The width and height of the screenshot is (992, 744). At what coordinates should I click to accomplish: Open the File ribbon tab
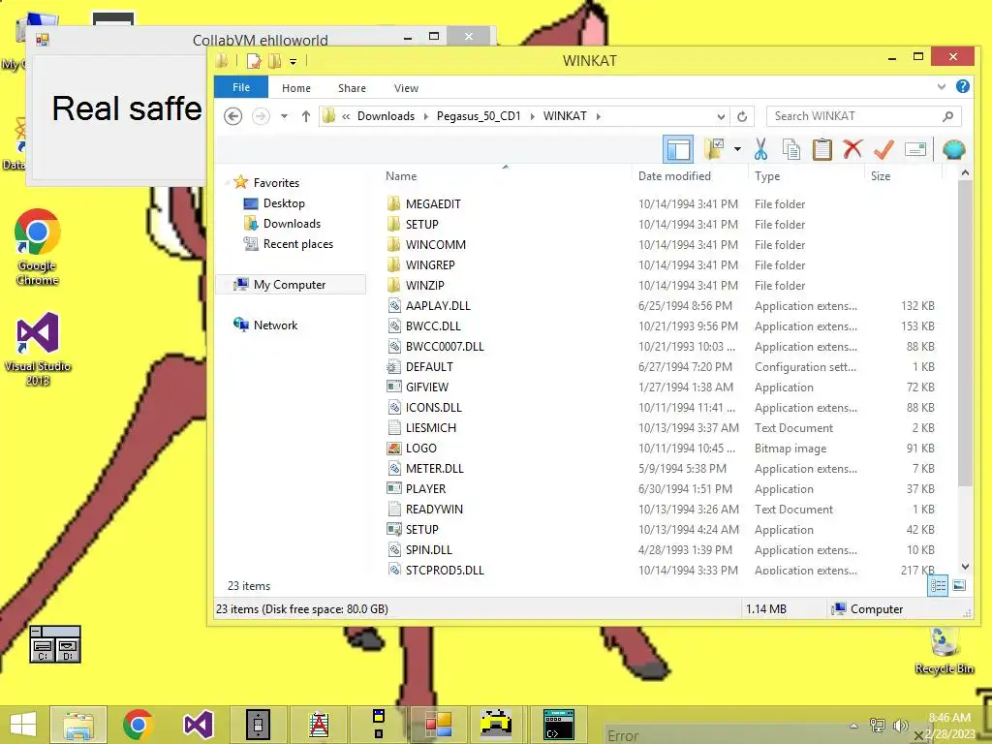241,87
